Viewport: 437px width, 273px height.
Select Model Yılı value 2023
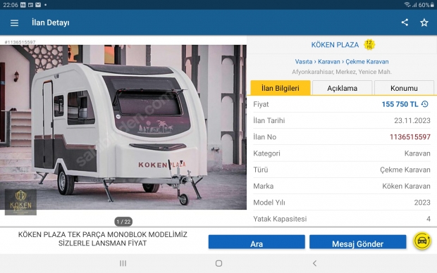[x=422, y=203]
